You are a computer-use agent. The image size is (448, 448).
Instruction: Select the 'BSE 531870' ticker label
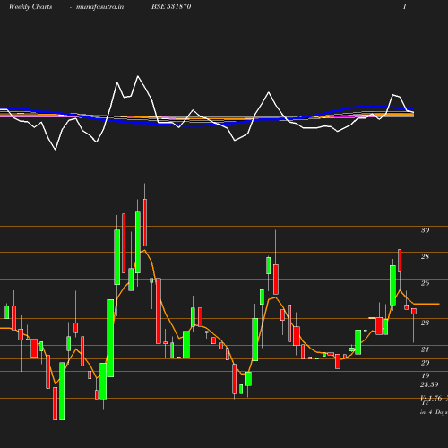pos(171,6)
